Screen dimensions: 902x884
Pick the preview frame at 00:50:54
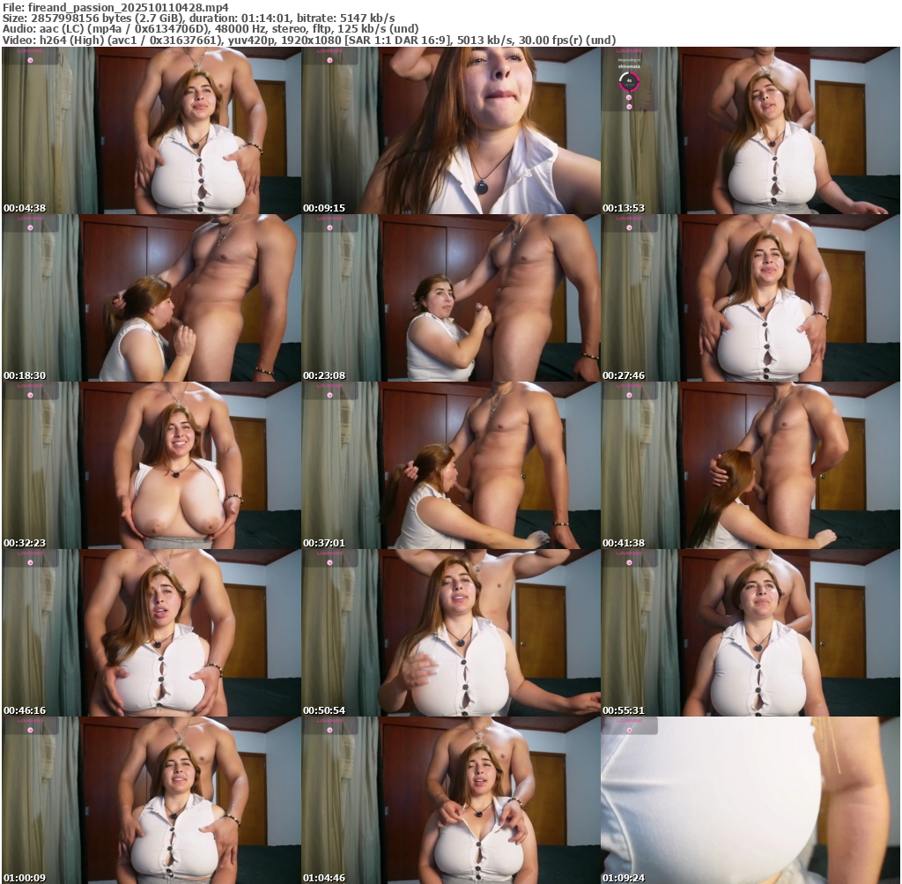pyautogui.click(x=451, y=633)
